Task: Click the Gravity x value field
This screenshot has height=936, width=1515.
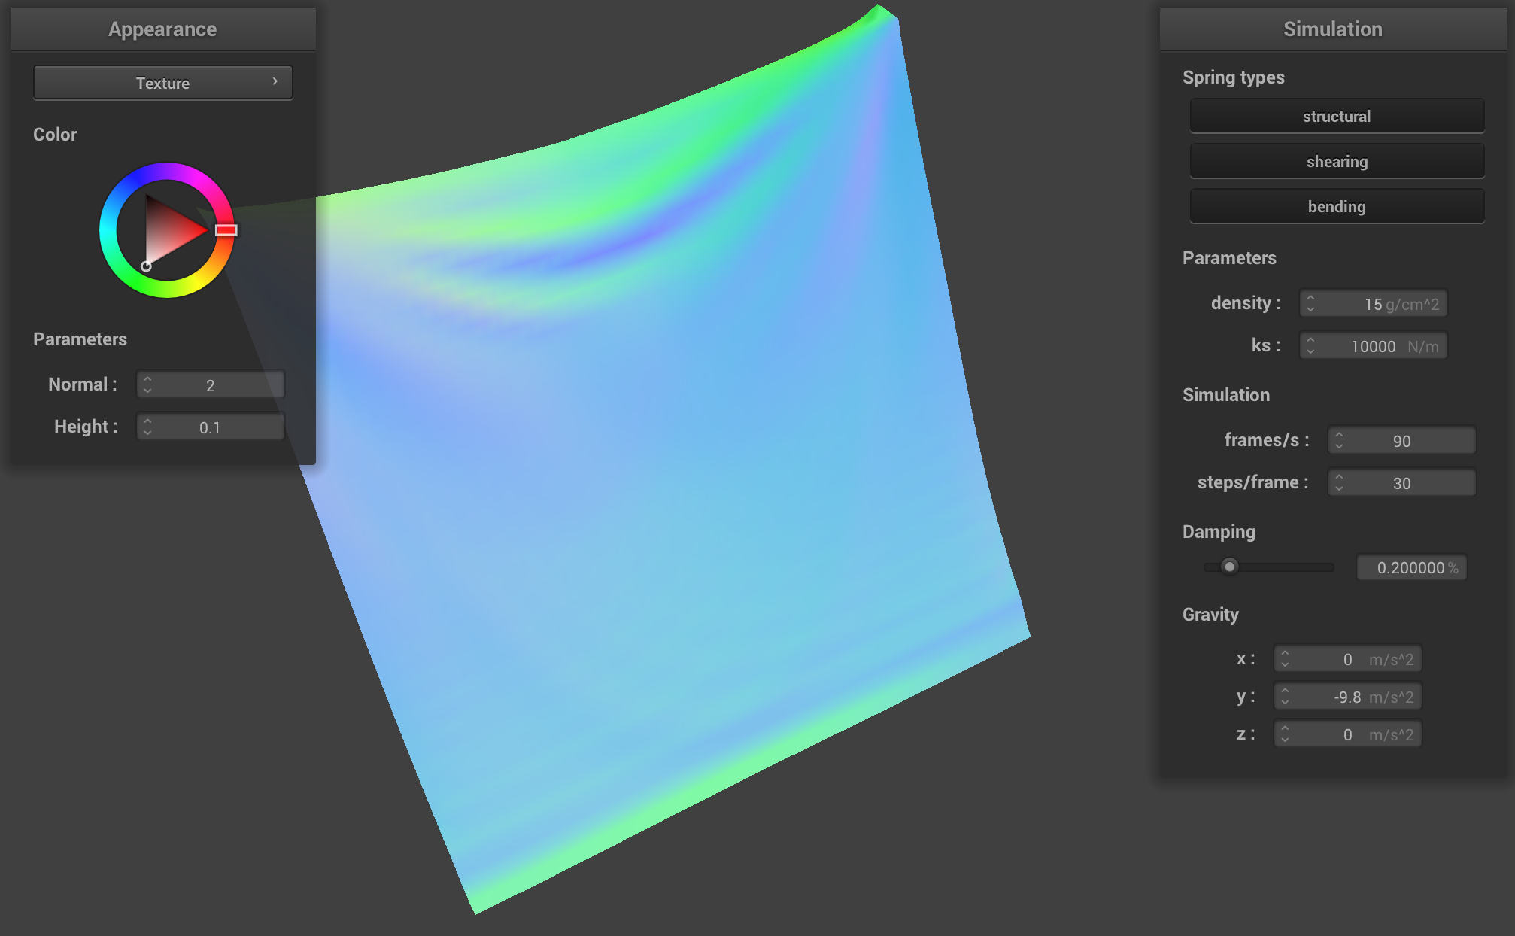Action: pyautogui.click(x=1348, y=659)
